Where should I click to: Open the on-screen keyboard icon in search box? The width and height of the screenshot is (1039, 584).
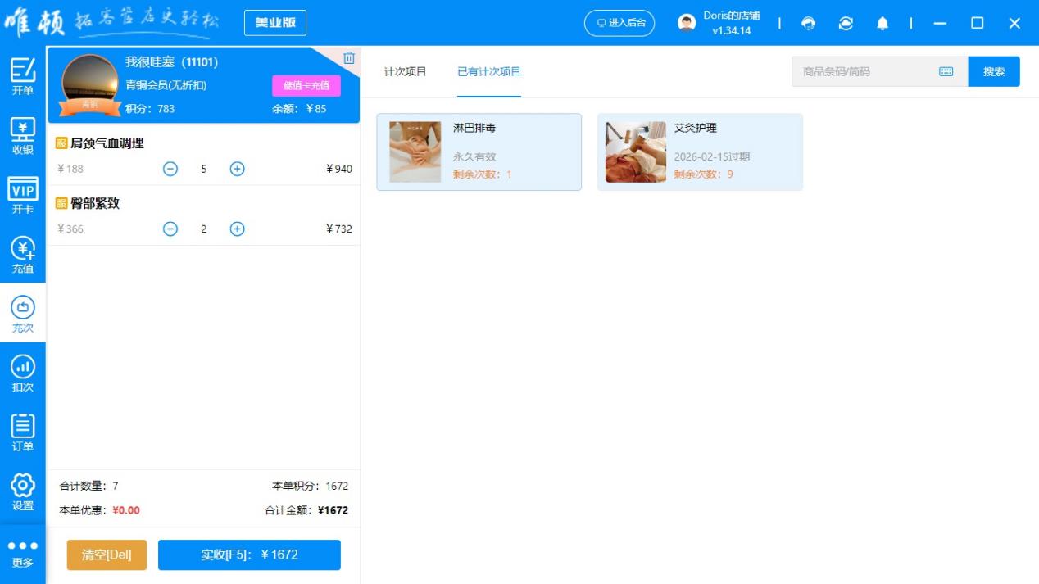(946, 71)
